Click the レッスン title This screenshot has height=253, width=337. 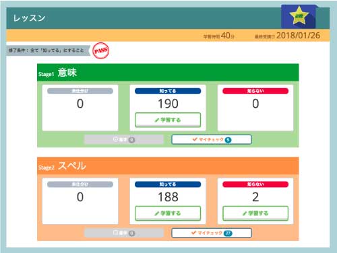[29, 18]
